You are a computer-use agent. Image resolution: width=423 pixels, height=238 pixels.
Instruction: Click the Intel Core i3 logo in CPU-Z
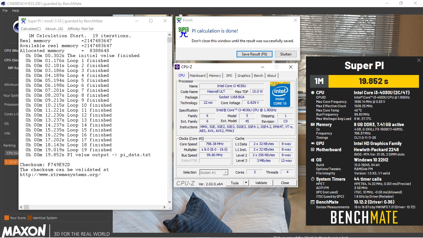point(280,94)
